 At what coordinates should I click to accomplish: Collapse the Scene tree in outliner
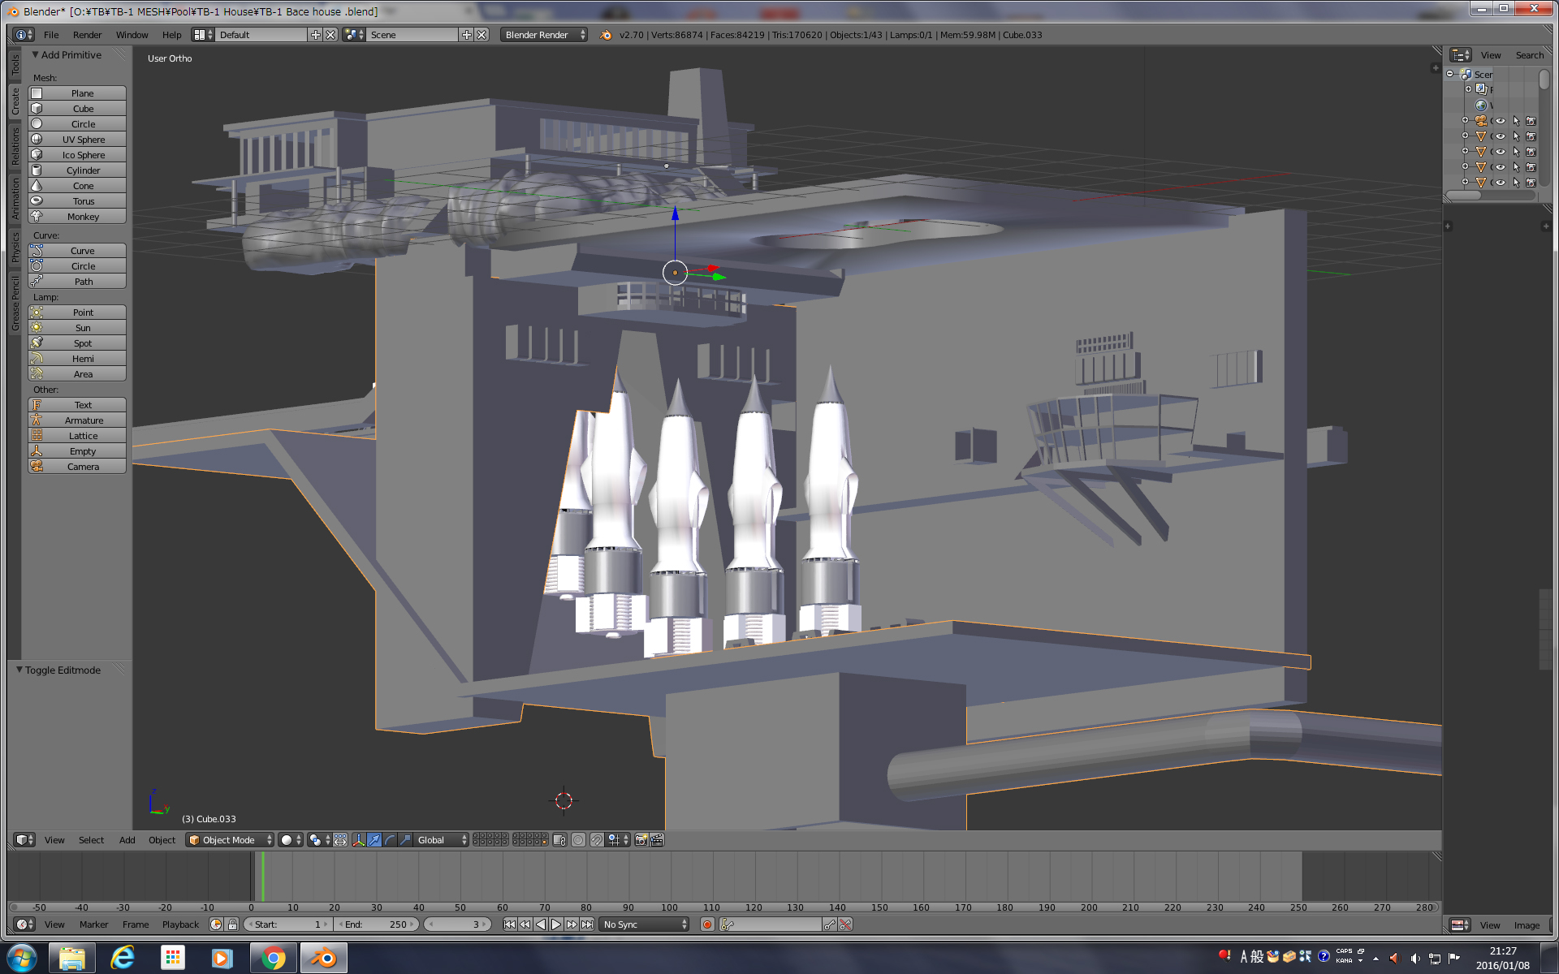[1450, 74]
